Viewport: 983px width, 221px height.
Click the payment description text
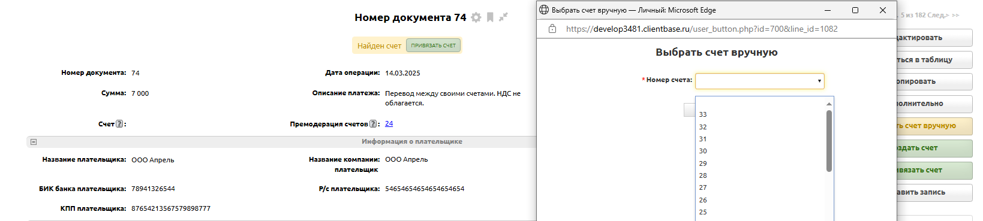[x=453, y=98]
